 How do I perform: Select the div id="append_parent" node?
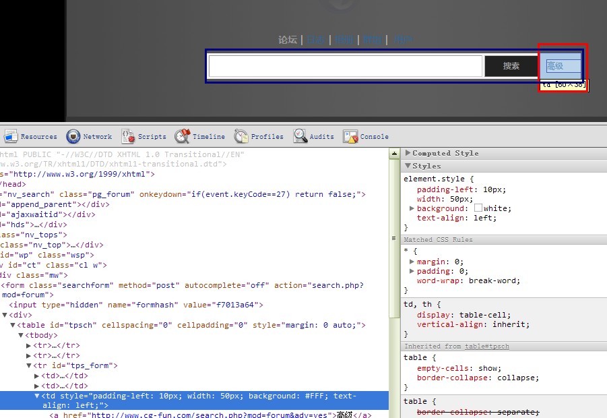55,204
